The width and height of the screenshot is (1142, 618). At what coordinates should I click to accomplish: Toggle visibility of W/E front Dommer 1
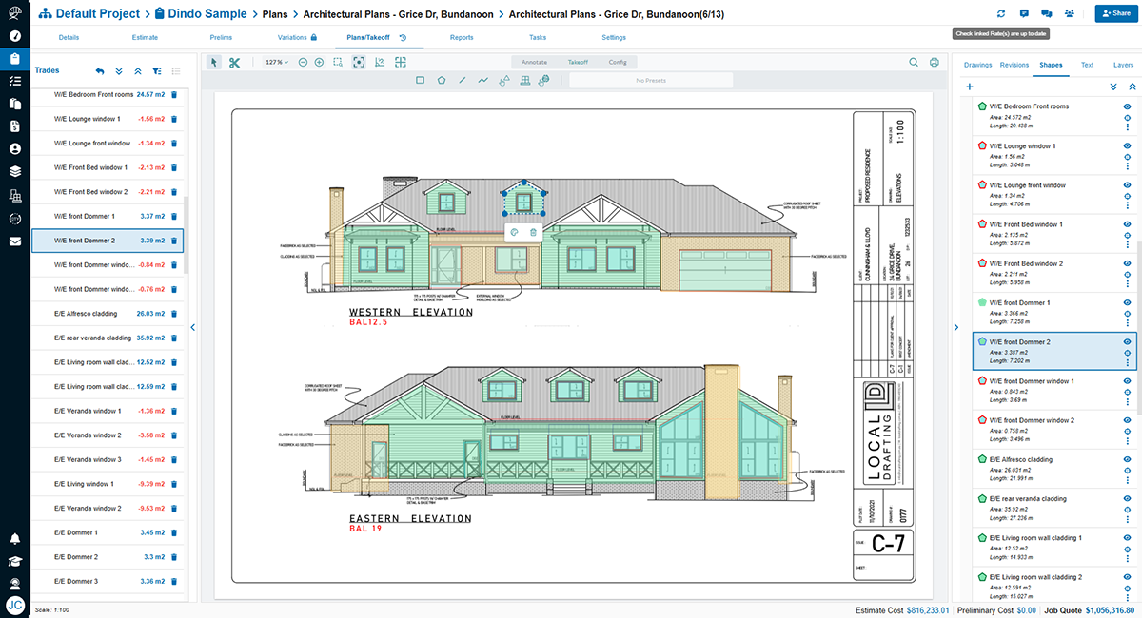click(1127, 302)
